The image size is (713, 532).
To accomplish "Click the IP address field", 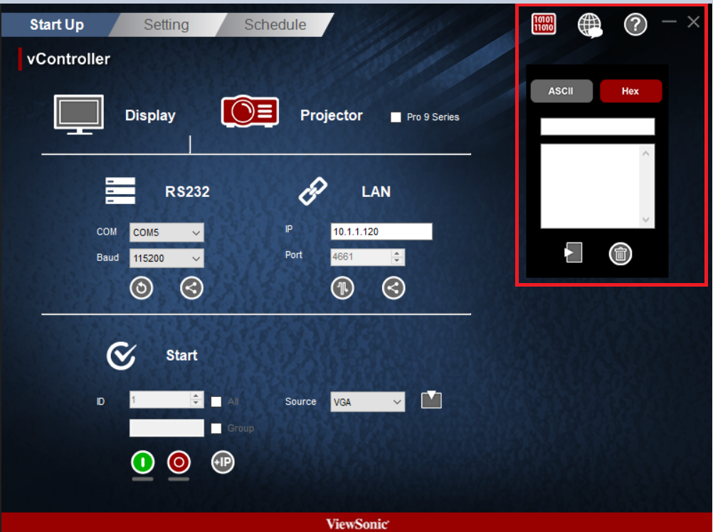I will tap(381, 232).
